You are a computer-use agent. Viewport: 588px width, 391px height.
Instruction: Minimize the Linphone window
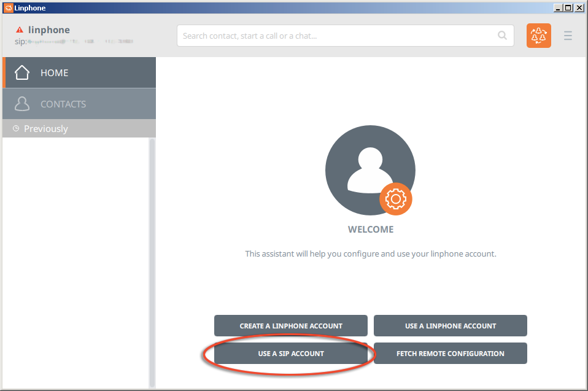click(558, 8)
